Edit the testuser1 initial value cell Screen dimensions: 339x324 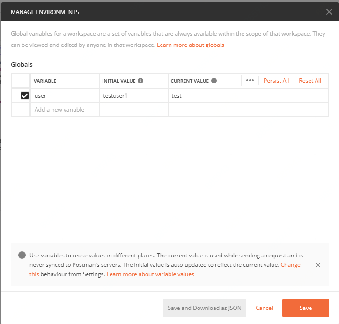[x=133, y=96]
